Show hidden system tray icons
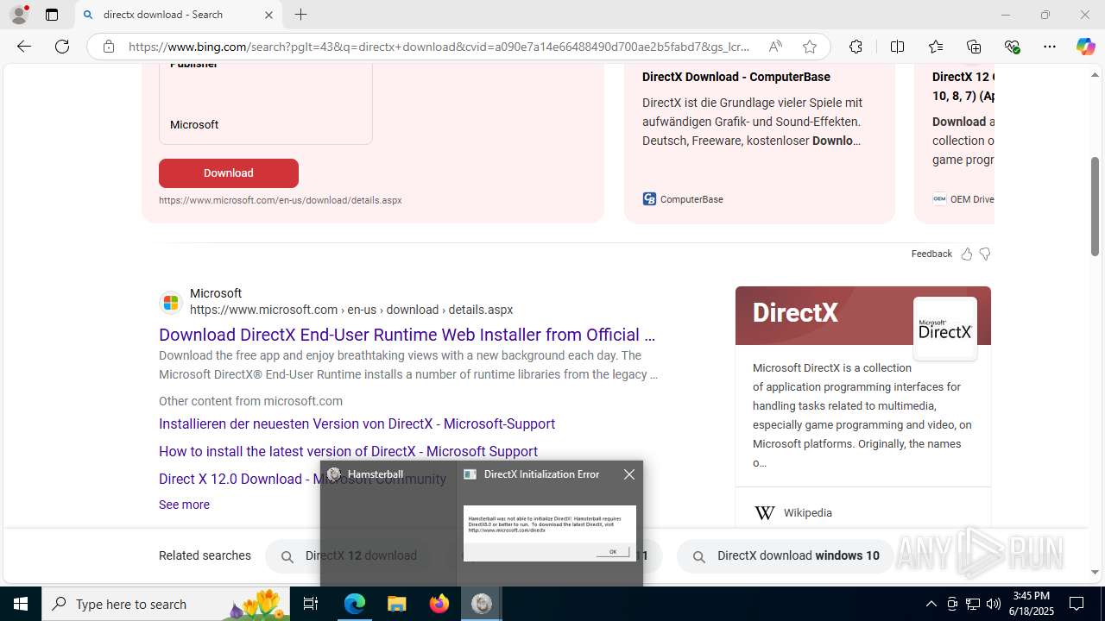 pyautogui.click(x=931, y=604)
